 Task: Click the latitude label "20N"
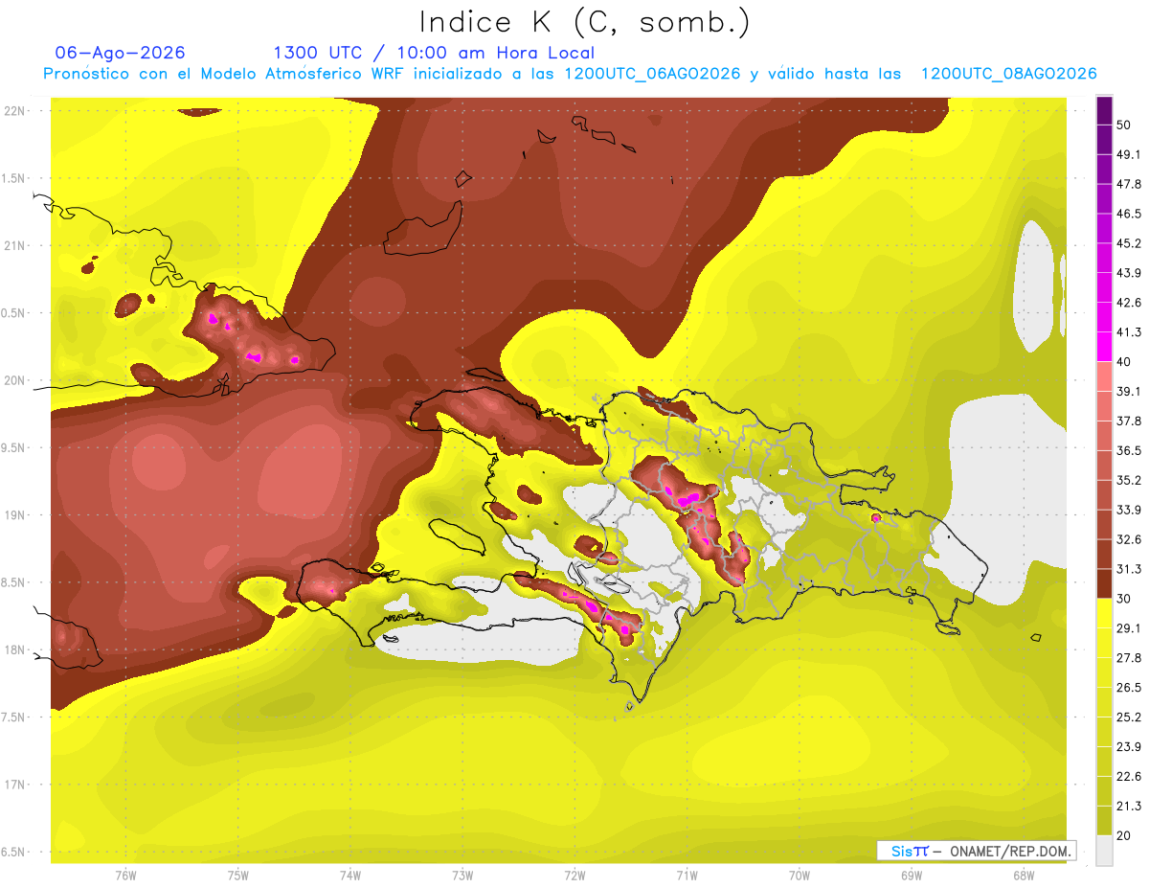15,380
